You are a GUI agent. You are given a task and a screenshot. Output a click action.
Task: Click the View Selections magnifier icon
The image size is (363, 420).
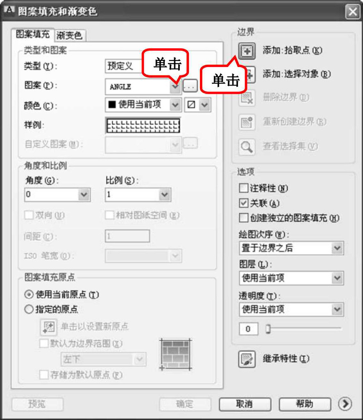(x=247, y=147)
